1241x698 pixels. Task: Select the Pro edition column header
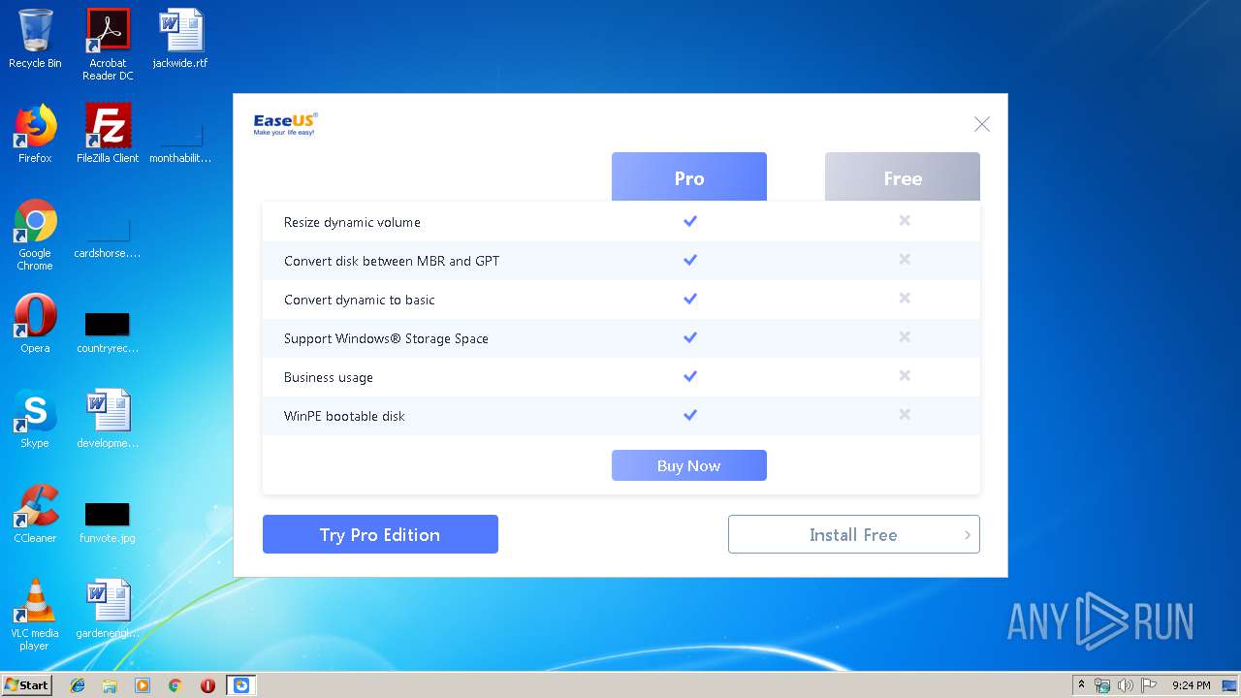tap(689, 177)
